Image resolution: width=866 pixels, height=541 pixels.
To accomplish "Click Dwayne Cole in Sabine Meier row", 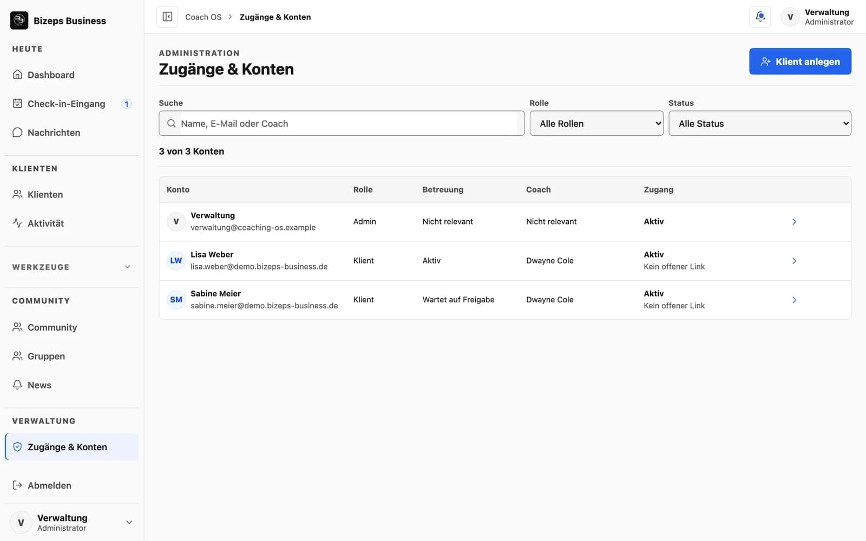I will pos(549,300).
